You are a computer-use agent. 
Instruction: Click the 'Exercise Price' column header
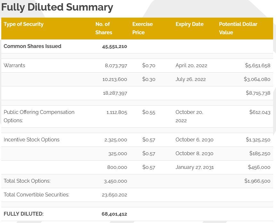pos(142,28)
